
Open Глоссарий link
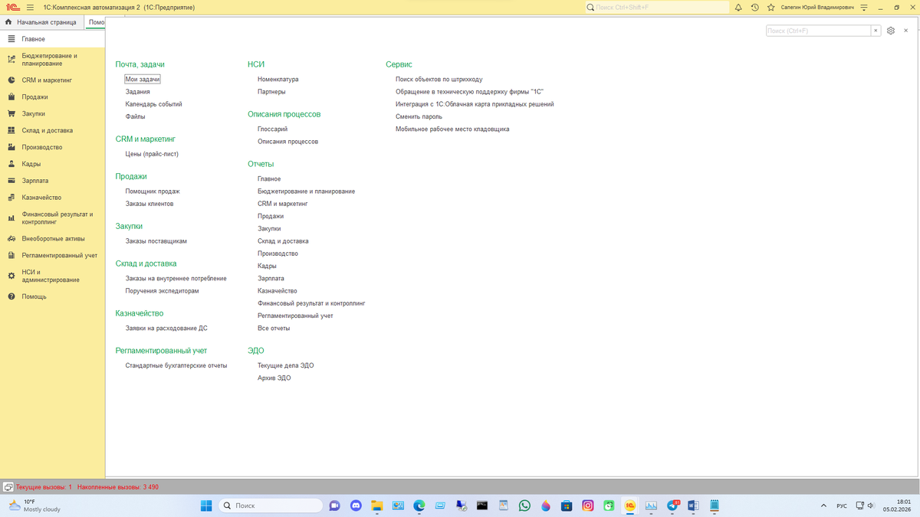pos(273,129)
